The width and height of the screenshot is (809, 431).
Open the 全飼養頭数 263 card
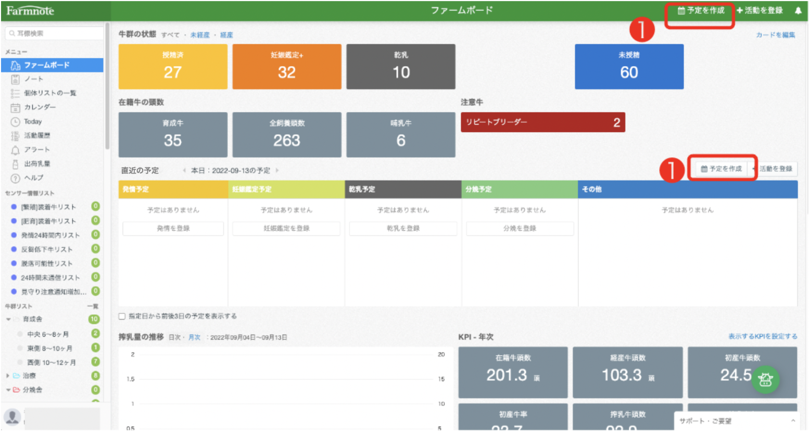coord(287,135)
